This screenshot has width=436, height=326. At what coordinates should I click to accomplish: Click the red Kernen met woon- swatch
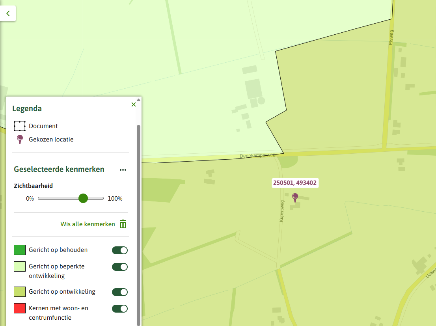[20, 308]
